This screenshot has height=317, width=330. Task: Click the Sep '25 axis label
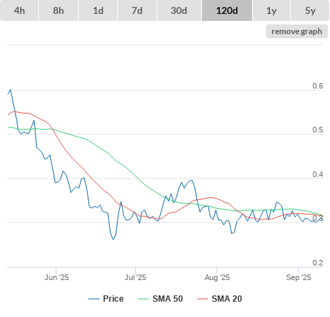pyautogui.click(x=299, y=277)
